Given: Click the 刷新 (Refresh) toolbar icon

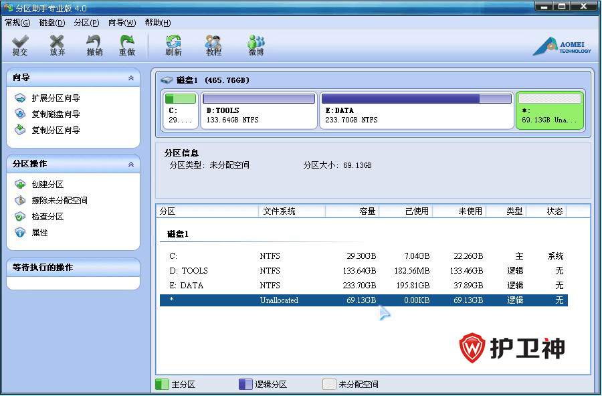Looking at the screenshot, I should (173, 45).
